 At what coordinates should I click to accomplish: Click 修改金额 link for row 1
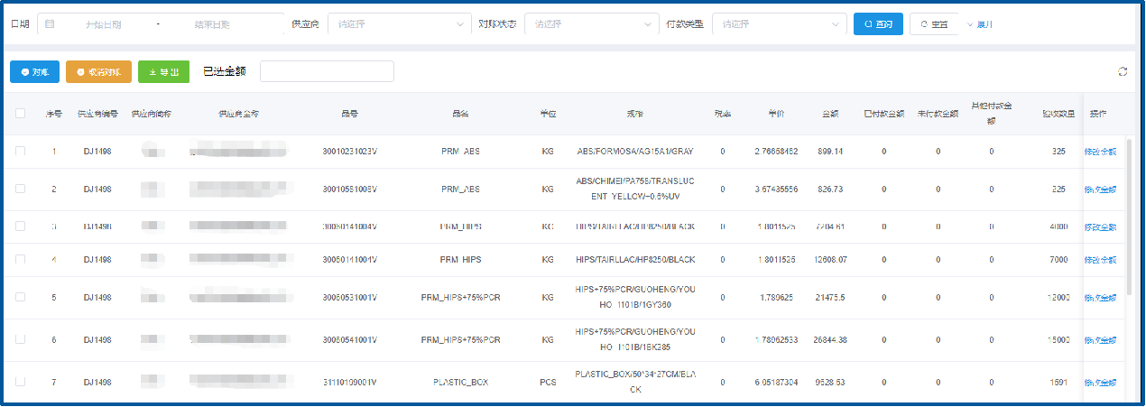pyautogui.click(x=1100, y=152)
